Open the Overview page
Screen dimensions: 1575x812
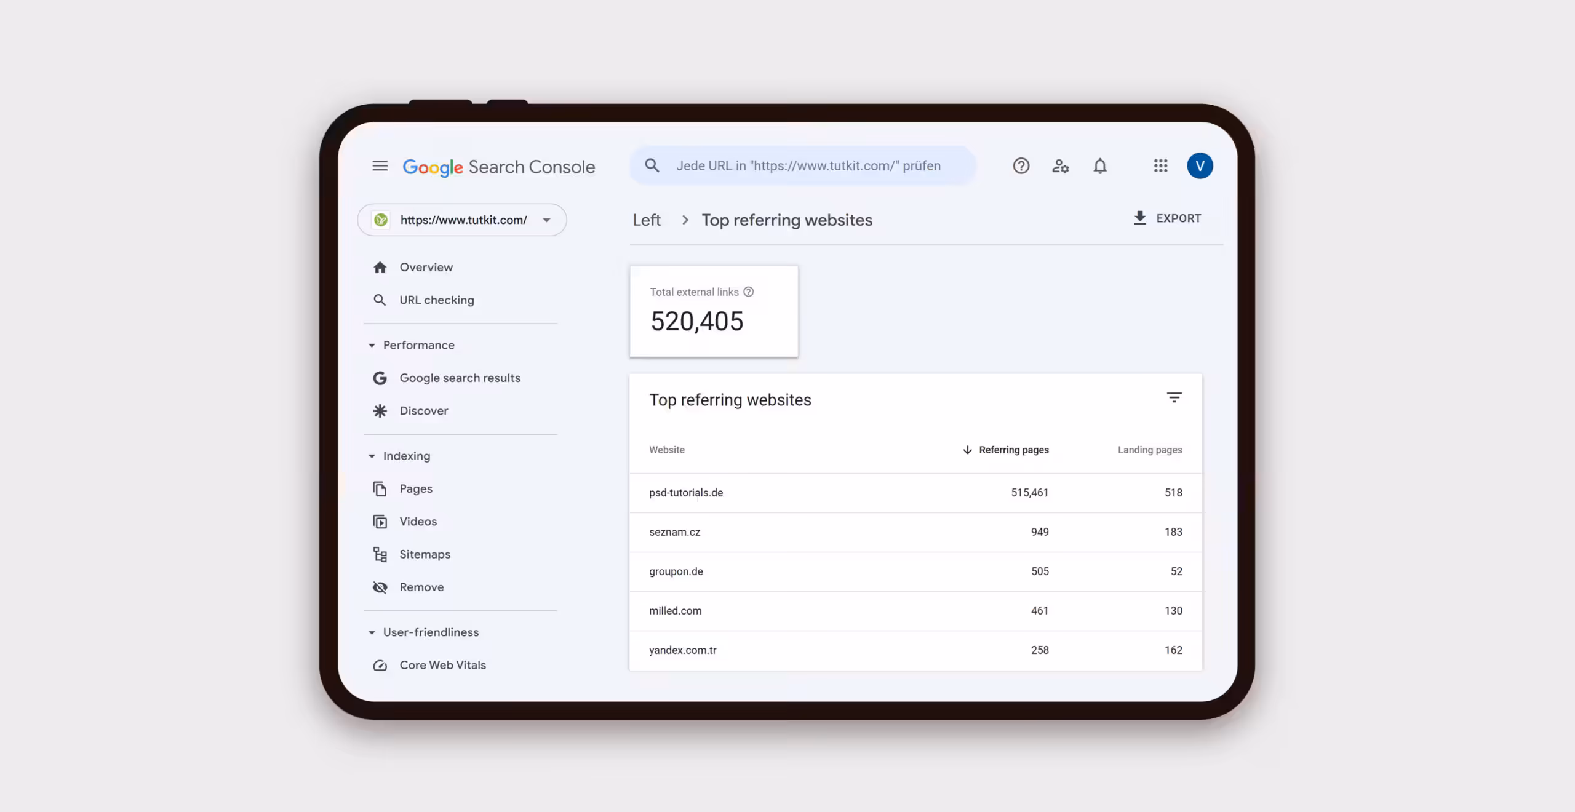pyautogui.click(x=426, y=267)
